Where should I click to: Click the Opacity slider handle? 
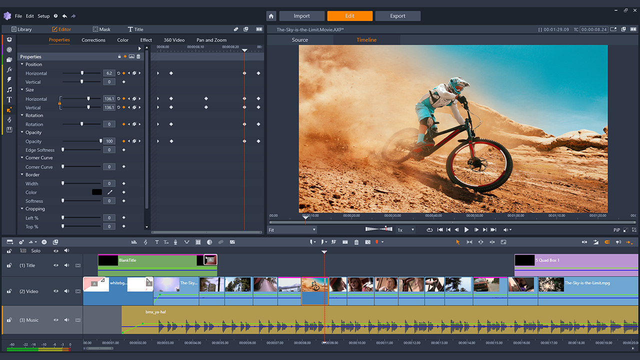point(100,141)
